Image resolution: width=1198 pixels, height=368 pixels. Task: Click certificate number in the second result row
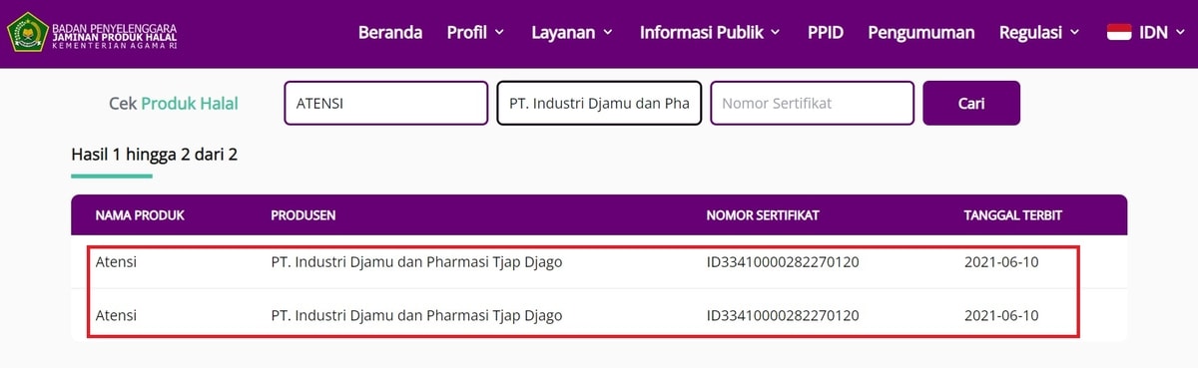point(783,315)
